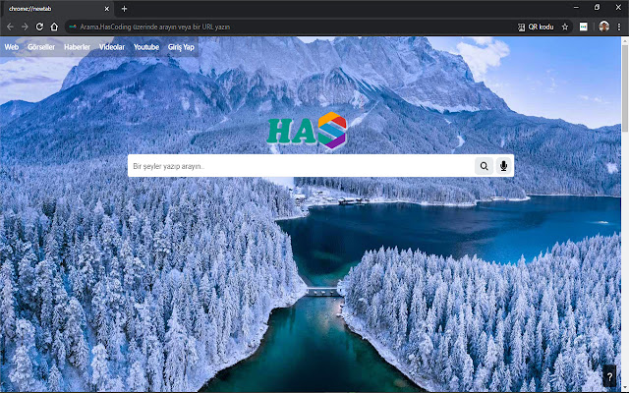Open the Web menu link
Screen dimensions: 629x393
tap(12, 47)
